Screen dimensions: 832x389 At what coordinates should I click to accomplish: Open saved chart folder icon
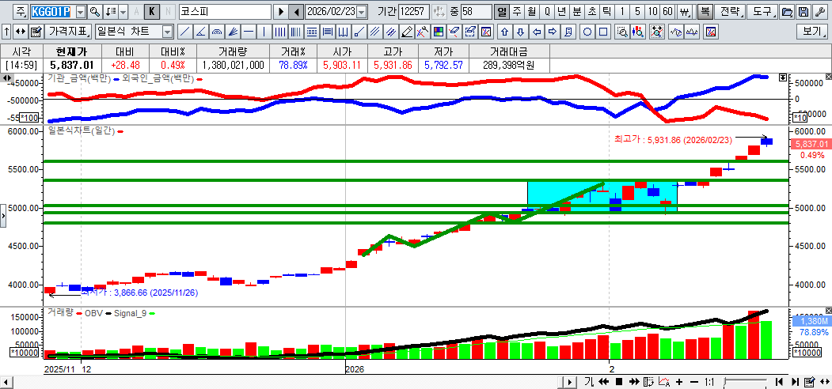786,12
